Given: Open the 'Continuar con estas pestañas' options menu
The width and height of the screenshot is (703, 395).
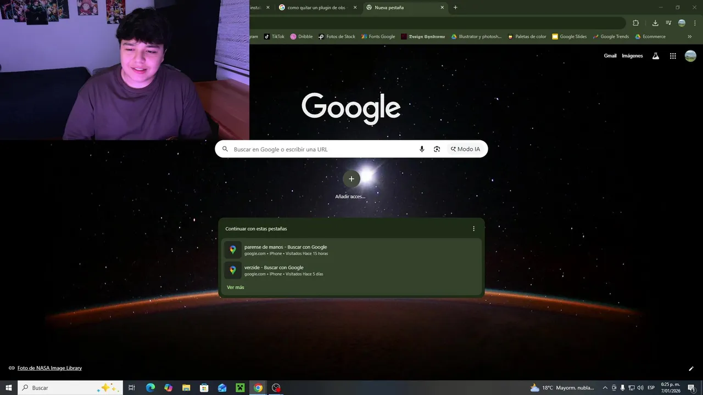Looking at the screenshot, I should 474,229.
